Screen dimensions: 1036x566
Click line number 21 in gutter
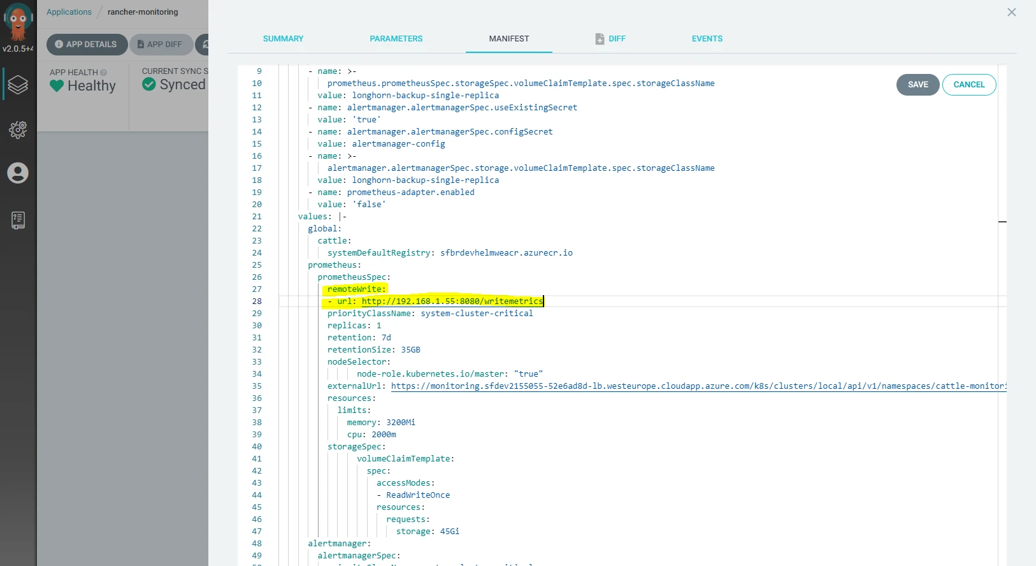[x=257, y=217]
